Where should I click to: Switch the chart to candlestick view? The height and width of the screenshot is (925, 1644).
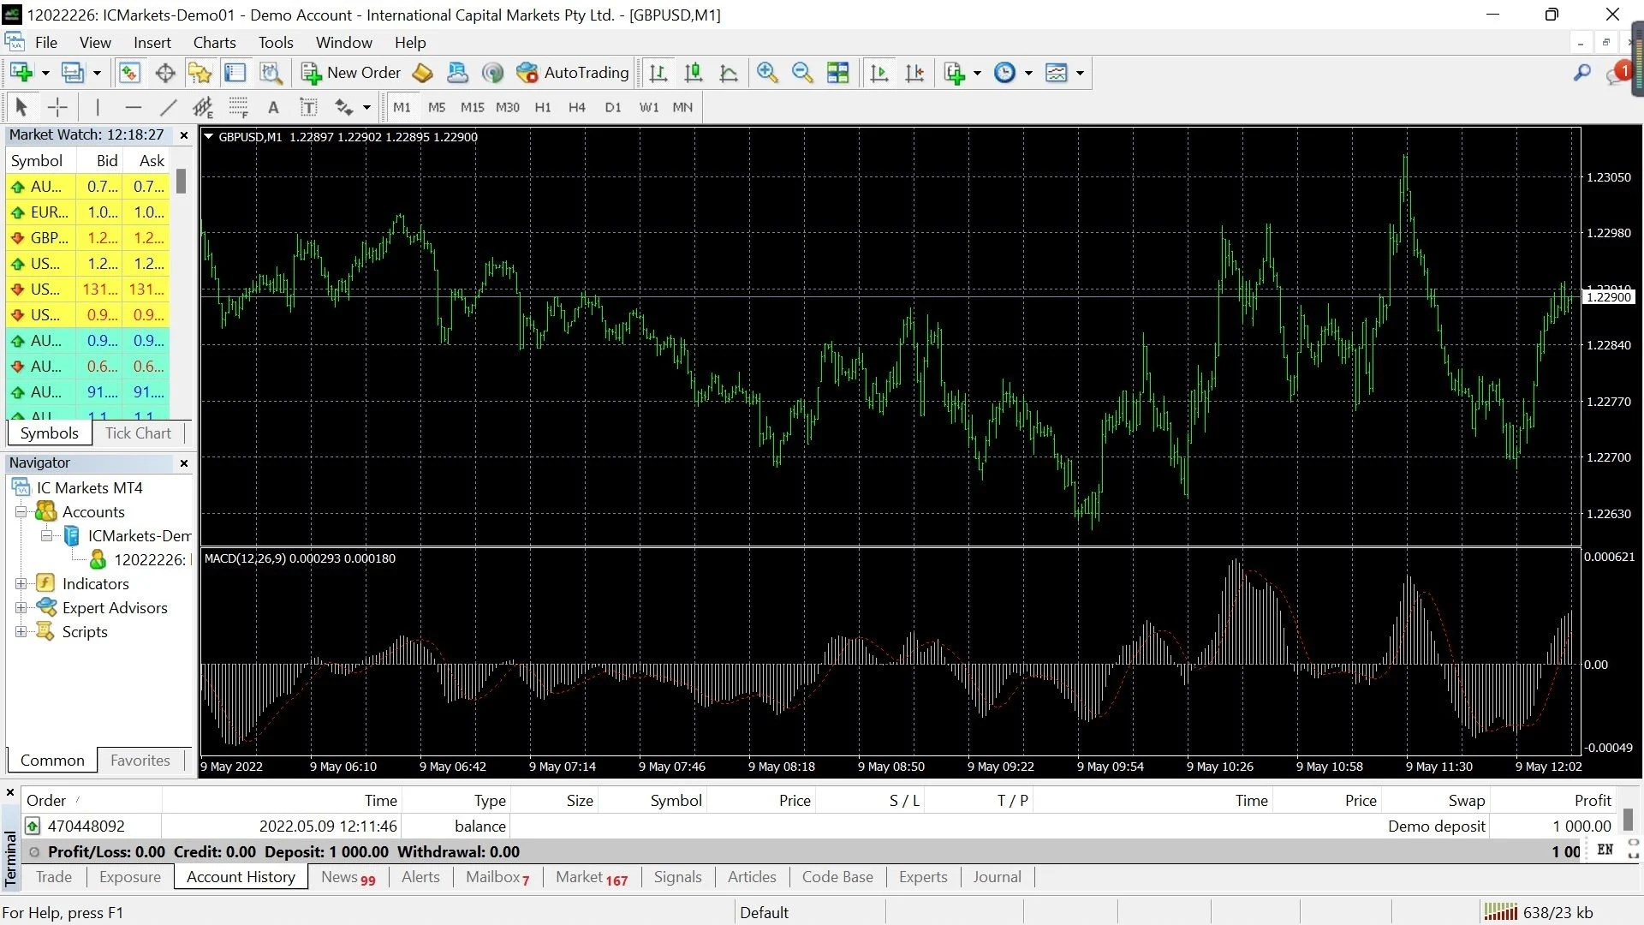(x=694, y=73)
